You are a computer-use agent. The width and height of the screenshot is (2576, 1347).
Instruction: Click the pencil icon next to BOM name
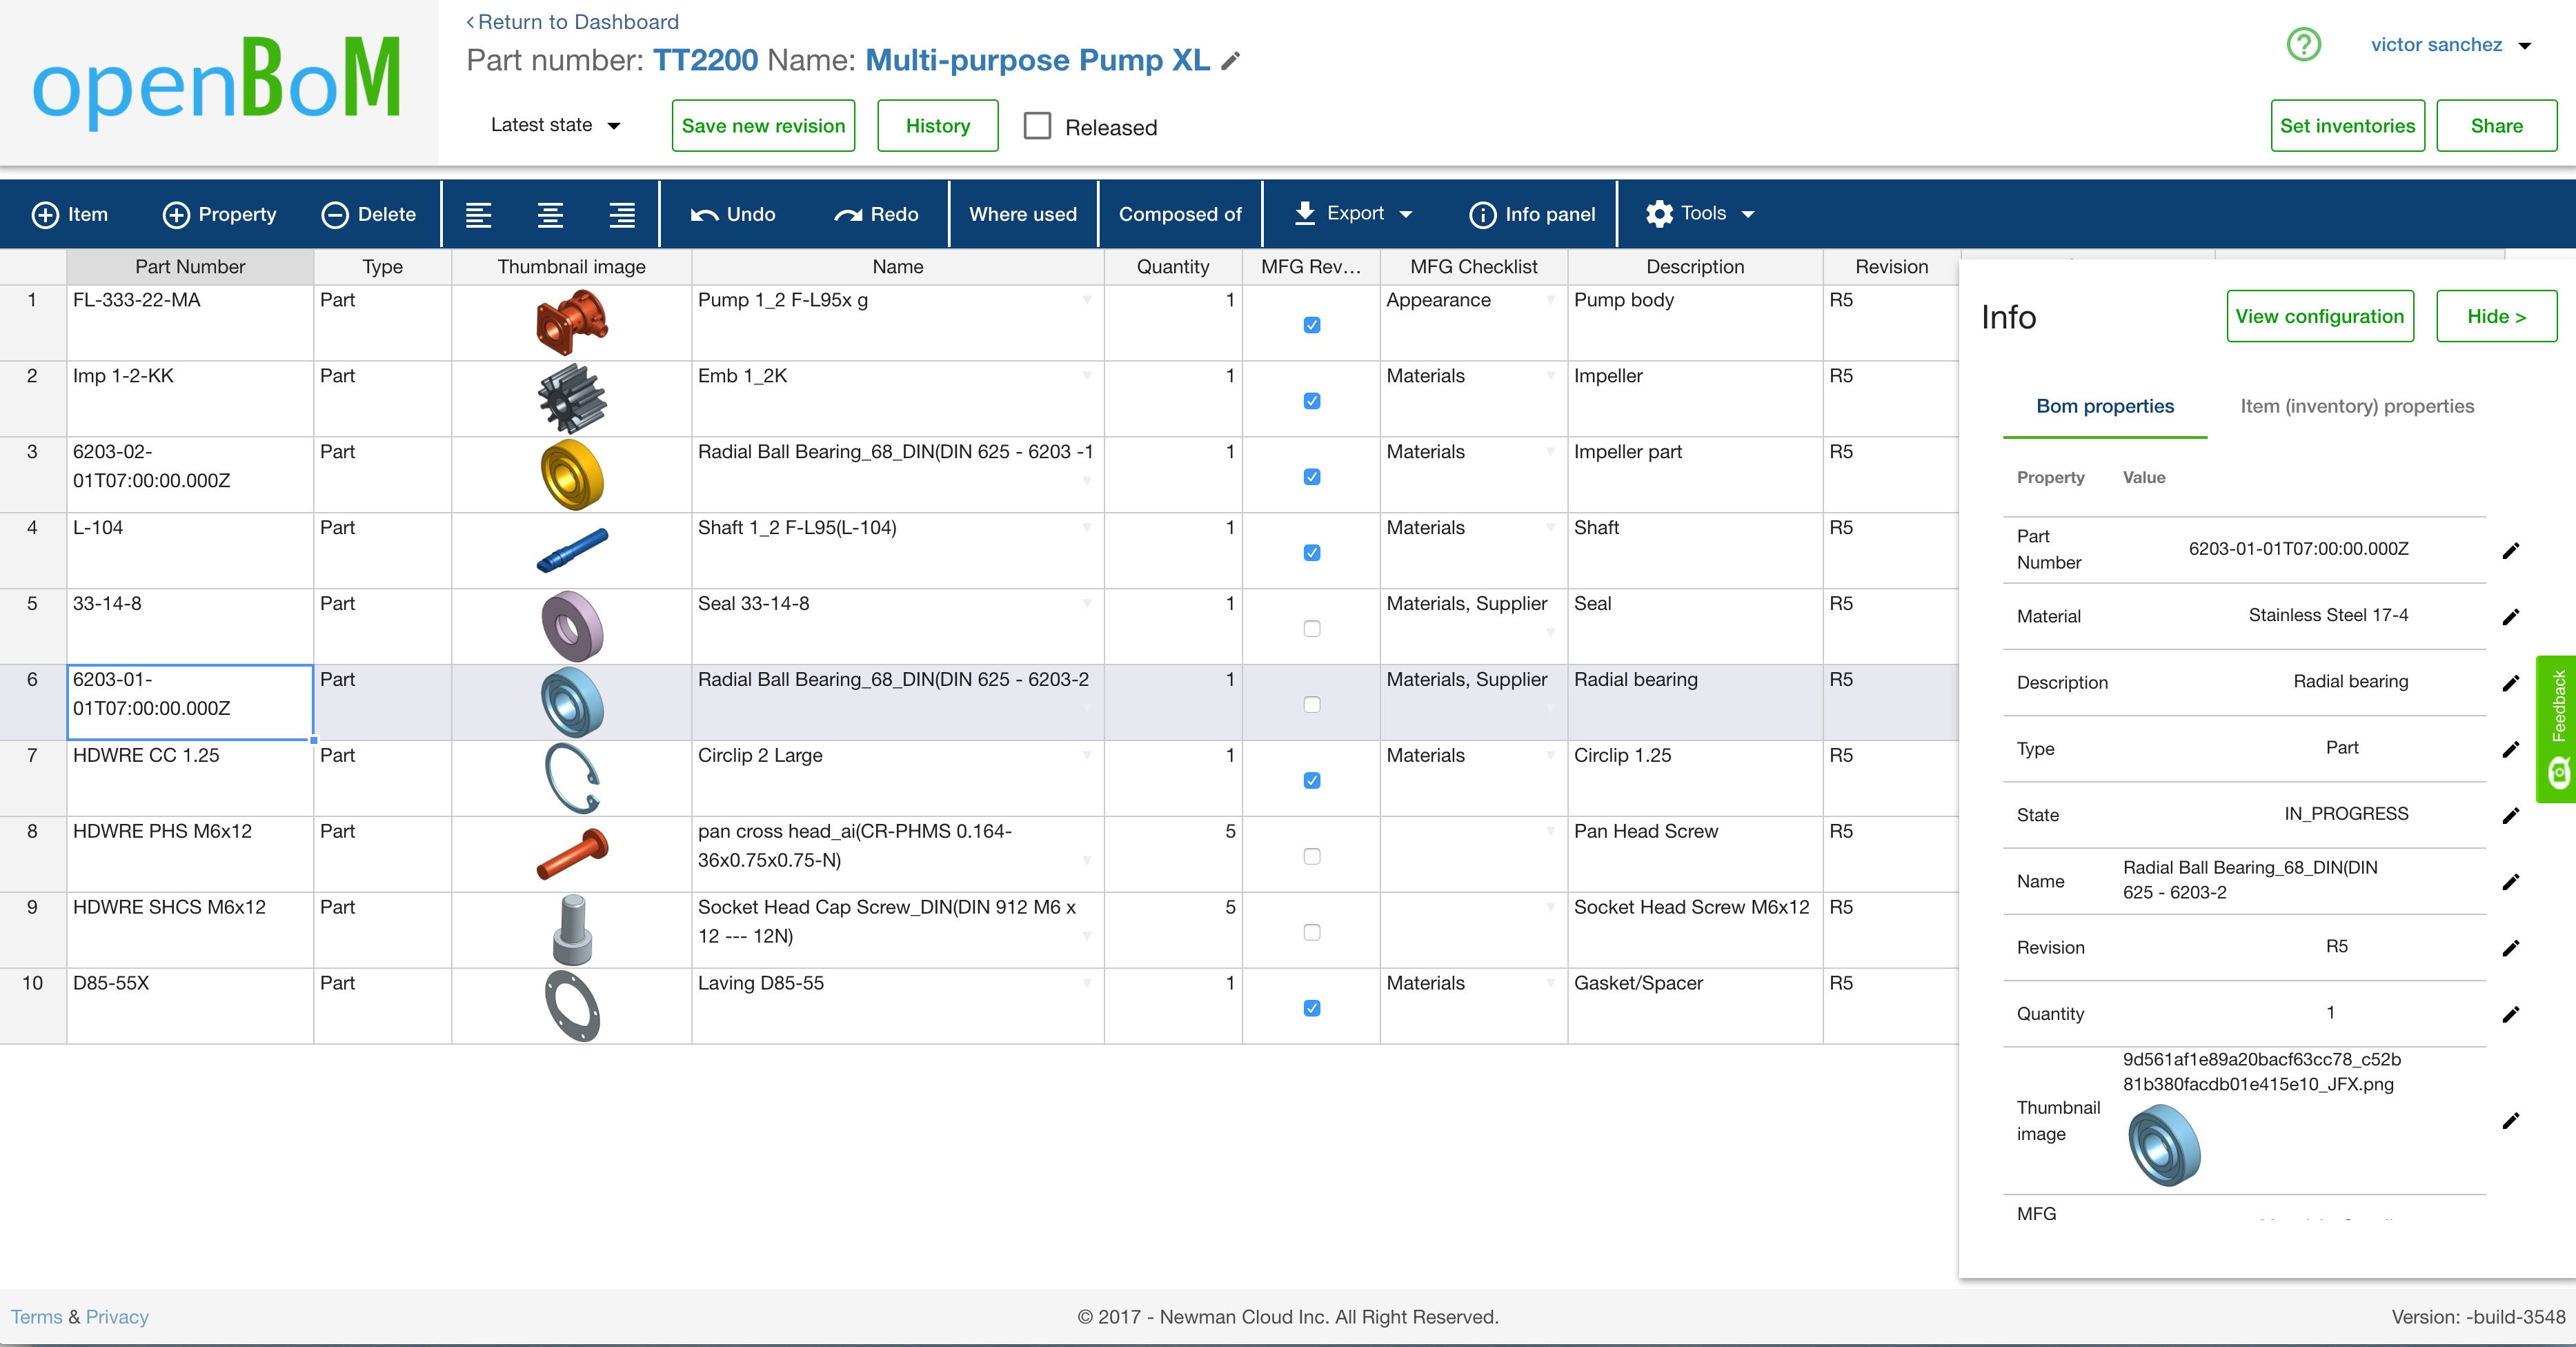click(1231, 61)
